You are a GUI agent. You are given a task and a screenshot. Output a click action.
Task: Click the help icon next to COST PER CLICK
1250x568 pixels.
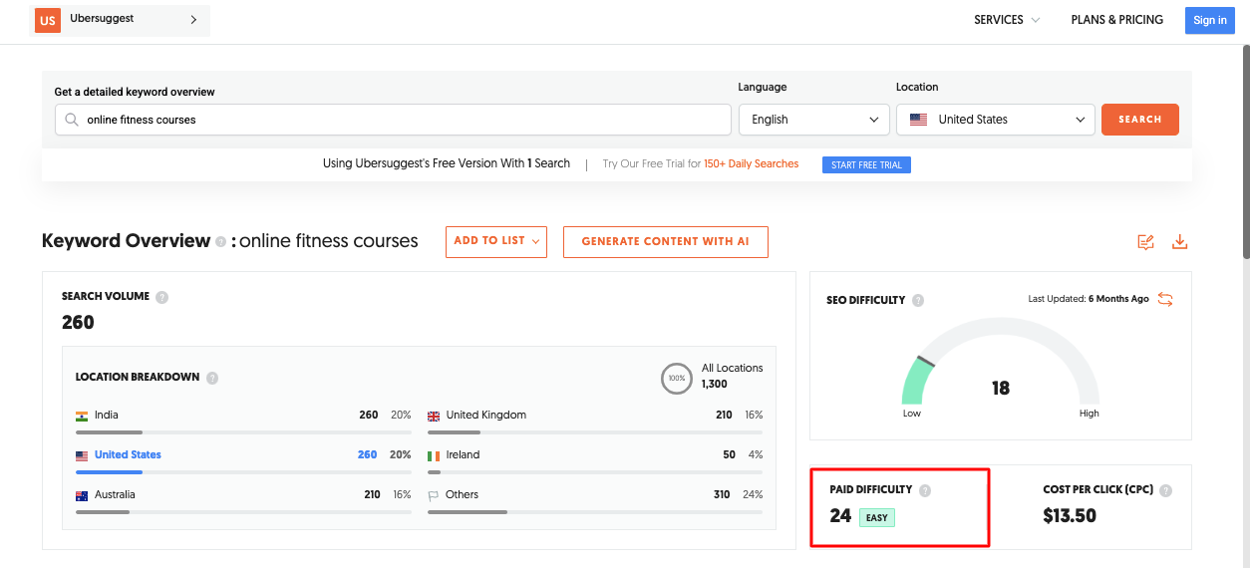(1166, 490)
